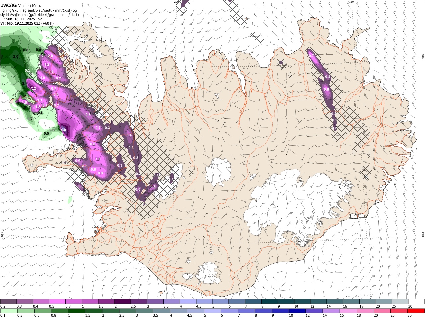Select hot pink lower legend swatch 20 to 25
This screenshot has height=318, width=425.
click(382, 311)
